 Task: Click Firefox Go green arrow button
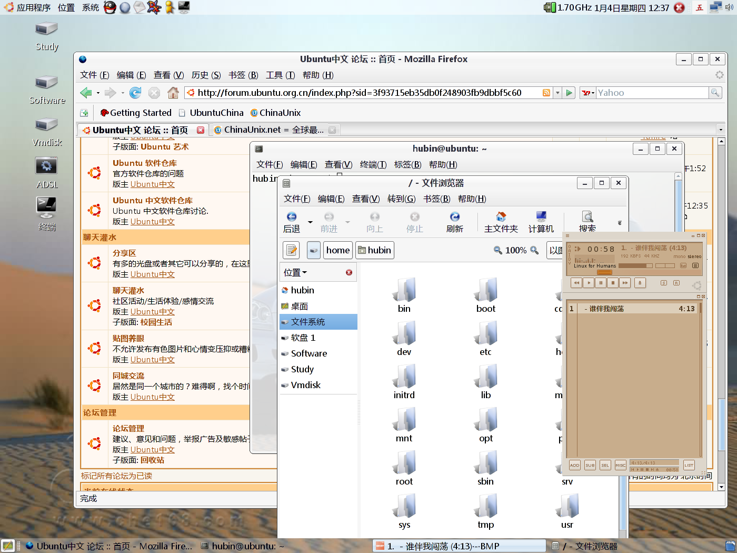click(569, 93)
